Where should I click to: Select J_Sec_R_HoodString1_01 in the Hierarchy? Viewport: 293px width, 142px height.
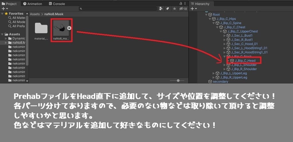pyautogui.click(x=249, y=52)
